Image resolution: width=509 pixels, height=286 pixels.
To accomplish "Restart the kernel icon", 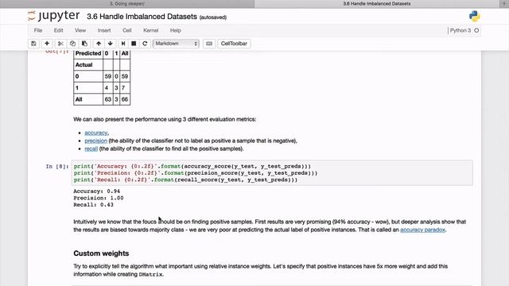I will (x=145, y=44).
